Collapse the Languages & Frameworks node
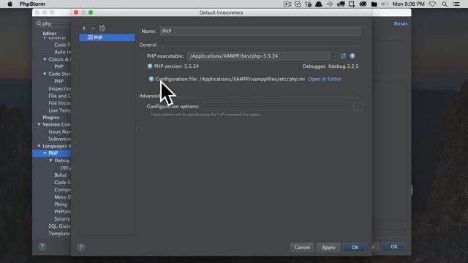468x263 pixels. point(39,146)
